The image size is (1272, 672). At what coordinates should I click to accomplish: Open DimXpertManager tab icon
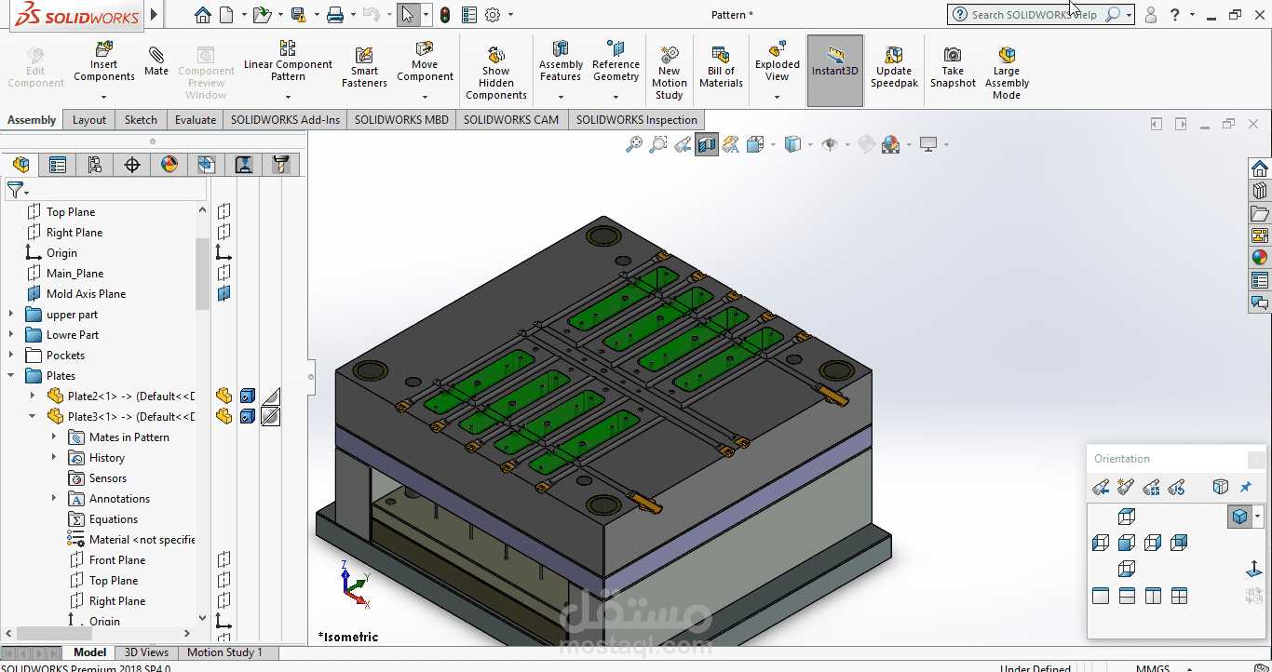[132, 165]
